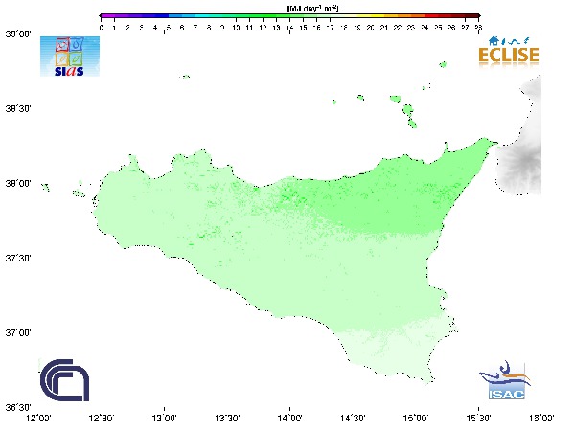Click the 12'30' longitude label
The width and height of the screenshot is (575, 431).
tap(102, 419)
